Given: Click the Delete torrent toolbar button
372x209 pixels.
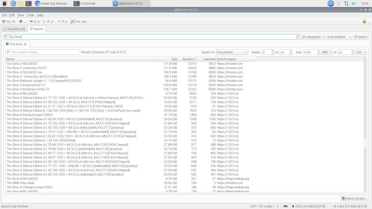Looking at the screenshot, I should click(x=34, y=21).
